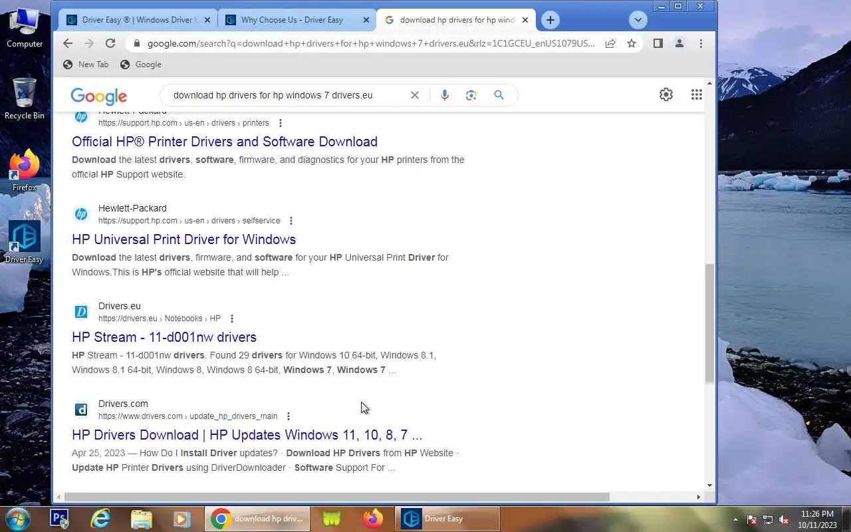This screenshot has height=532, width=851.
Task: Click the horizontal scrollbar thumb
Action: click(x=336, y=497)
